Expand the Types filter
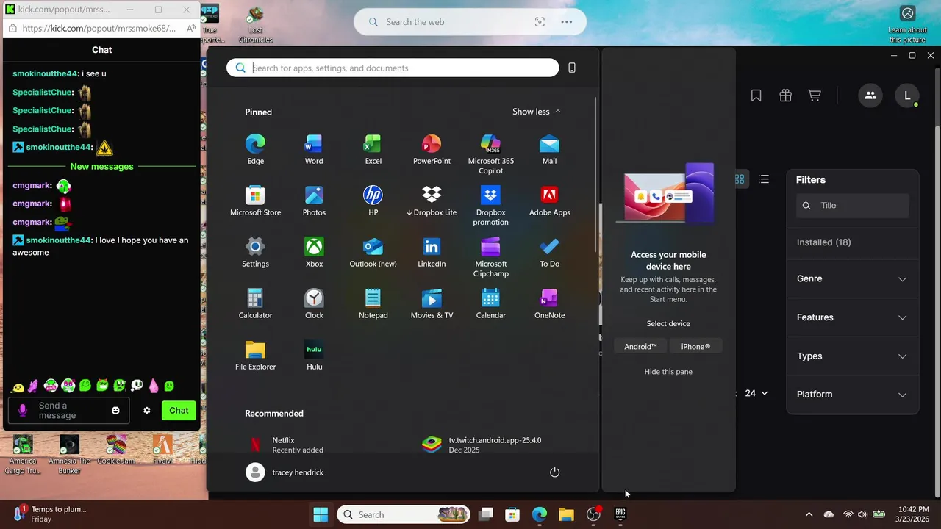The image size is (941, 529). [852, 356]
